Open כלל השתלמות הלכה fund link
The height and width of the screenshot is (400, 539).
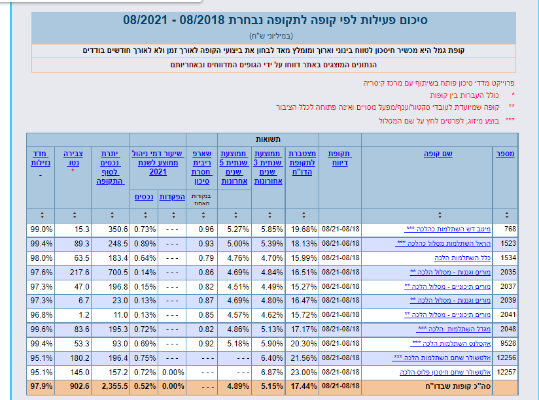coord(462,258)
